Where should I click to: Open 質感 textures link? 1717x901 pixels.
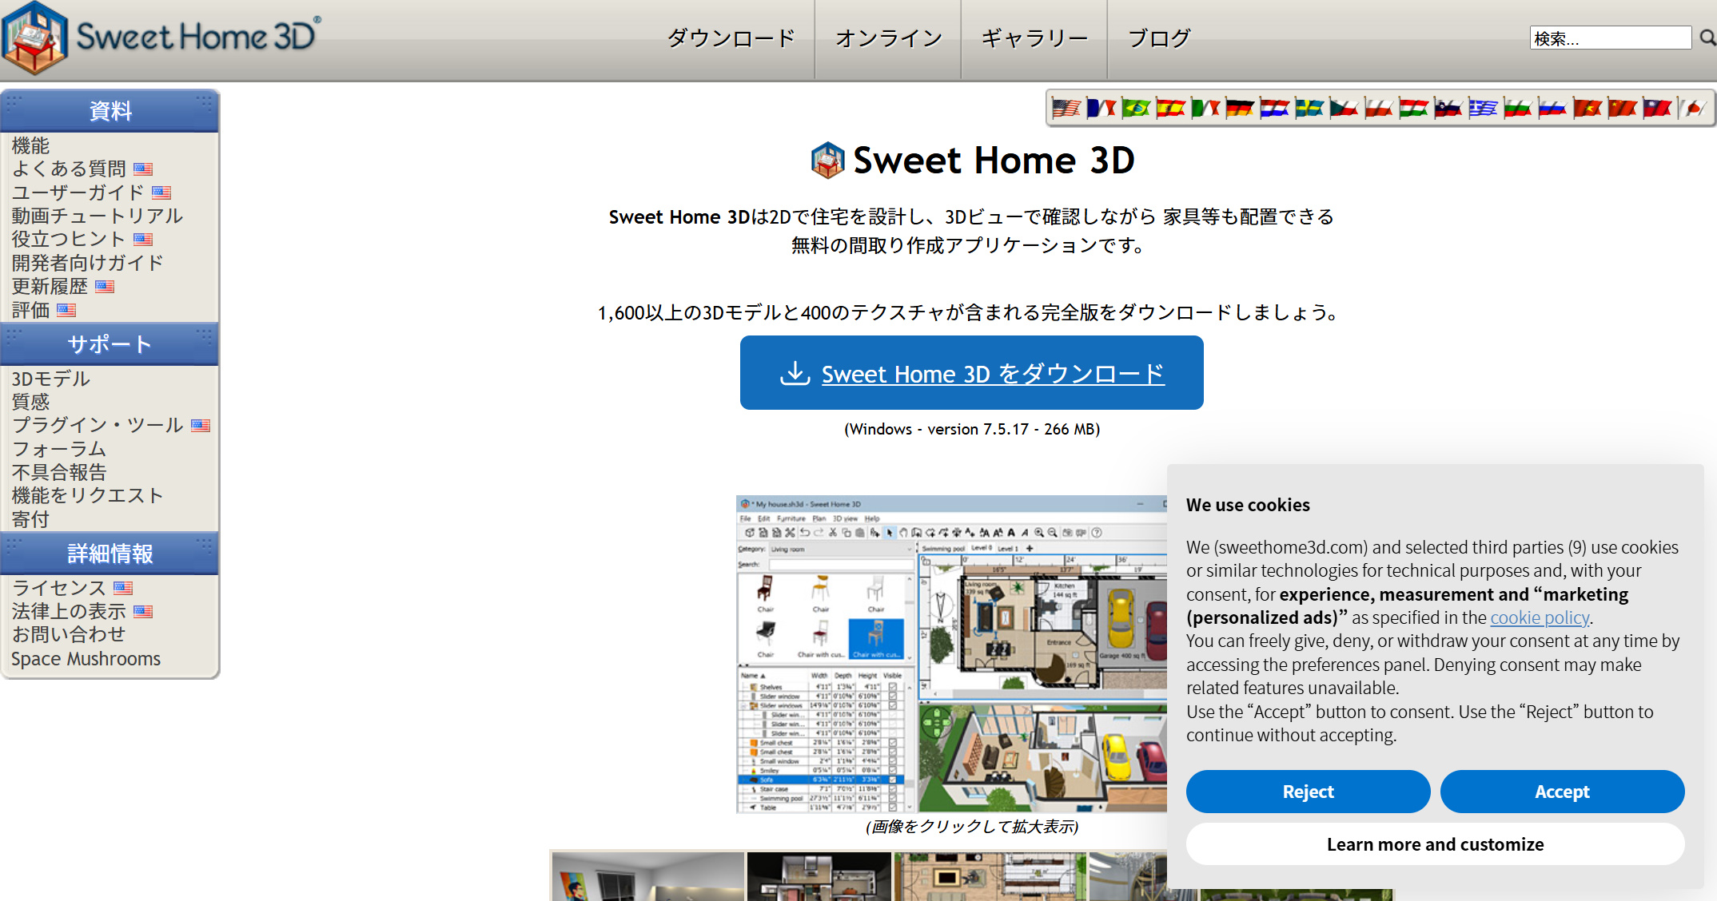(x=30, y=402)
